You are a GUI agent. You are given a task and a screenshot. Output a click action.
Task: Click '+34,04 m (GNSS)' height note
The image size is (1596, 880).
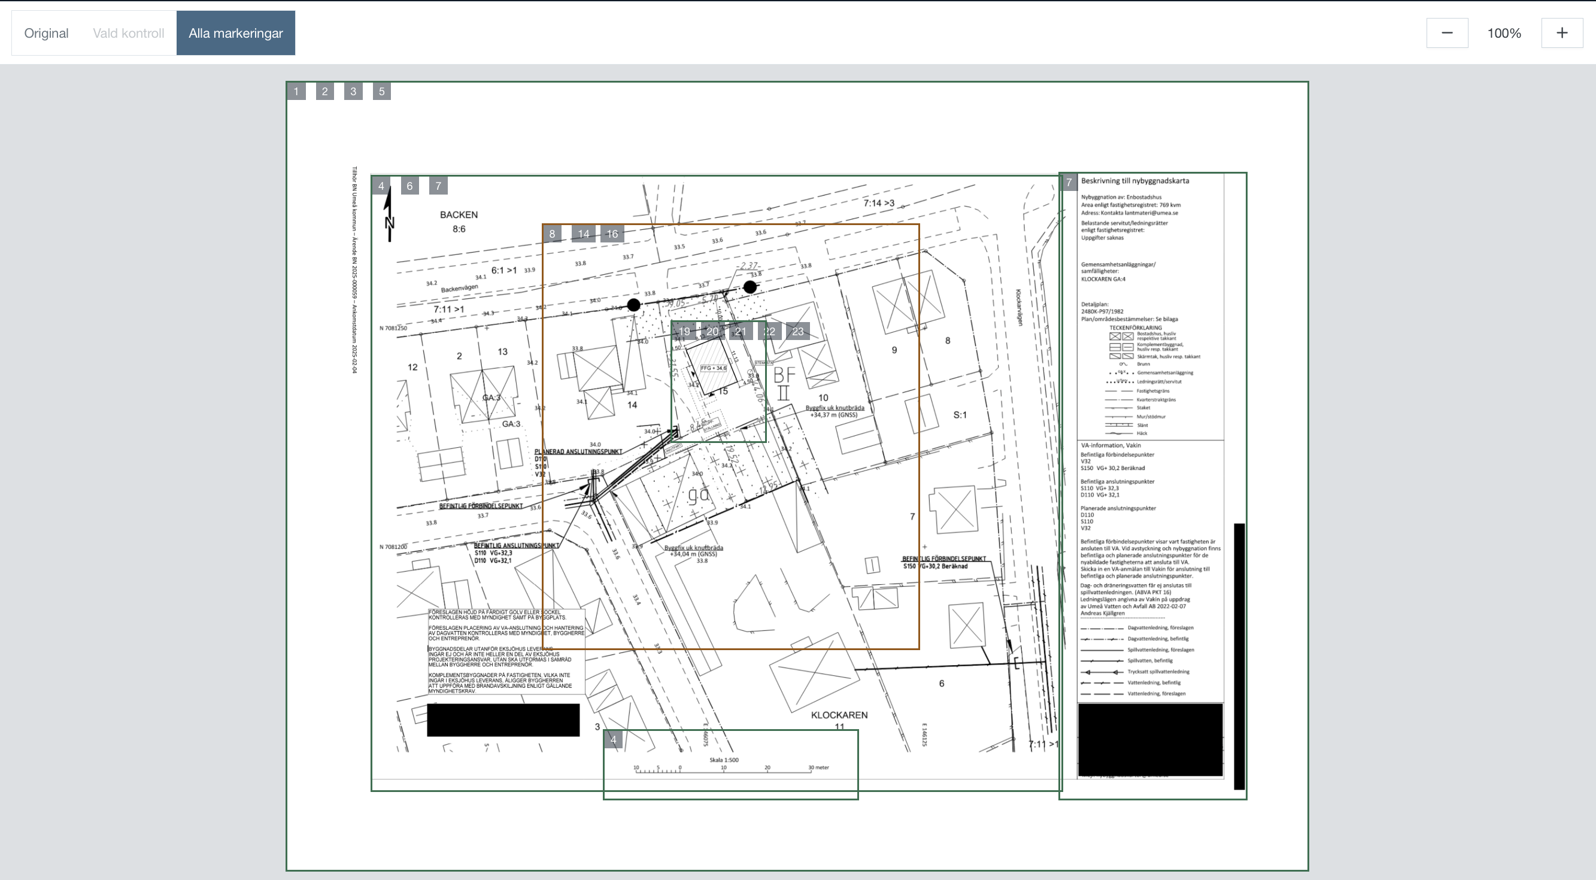coord(693,554)
